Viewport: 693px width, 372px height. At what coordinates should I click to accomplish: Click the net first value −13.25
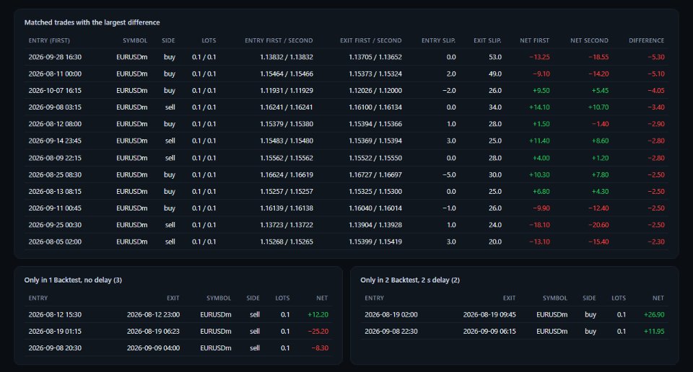click(539, 57)
